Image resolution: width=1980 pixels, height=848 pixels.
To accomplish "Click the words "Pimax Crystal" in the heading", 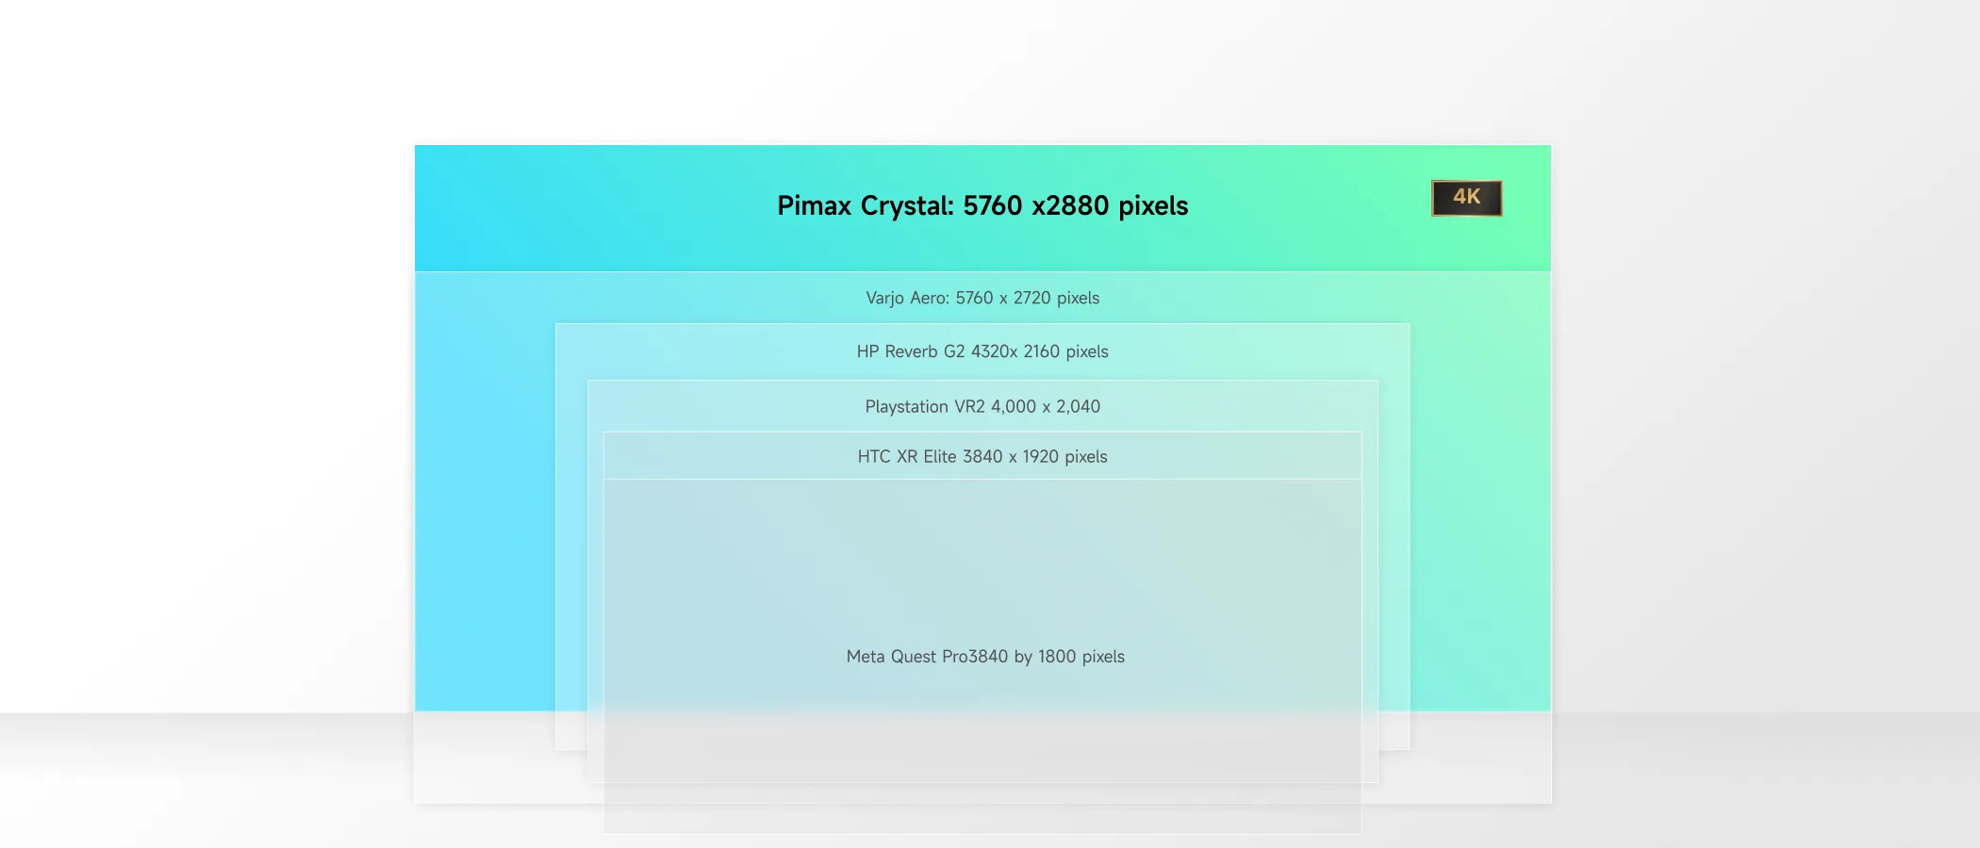I will (864, 205).
